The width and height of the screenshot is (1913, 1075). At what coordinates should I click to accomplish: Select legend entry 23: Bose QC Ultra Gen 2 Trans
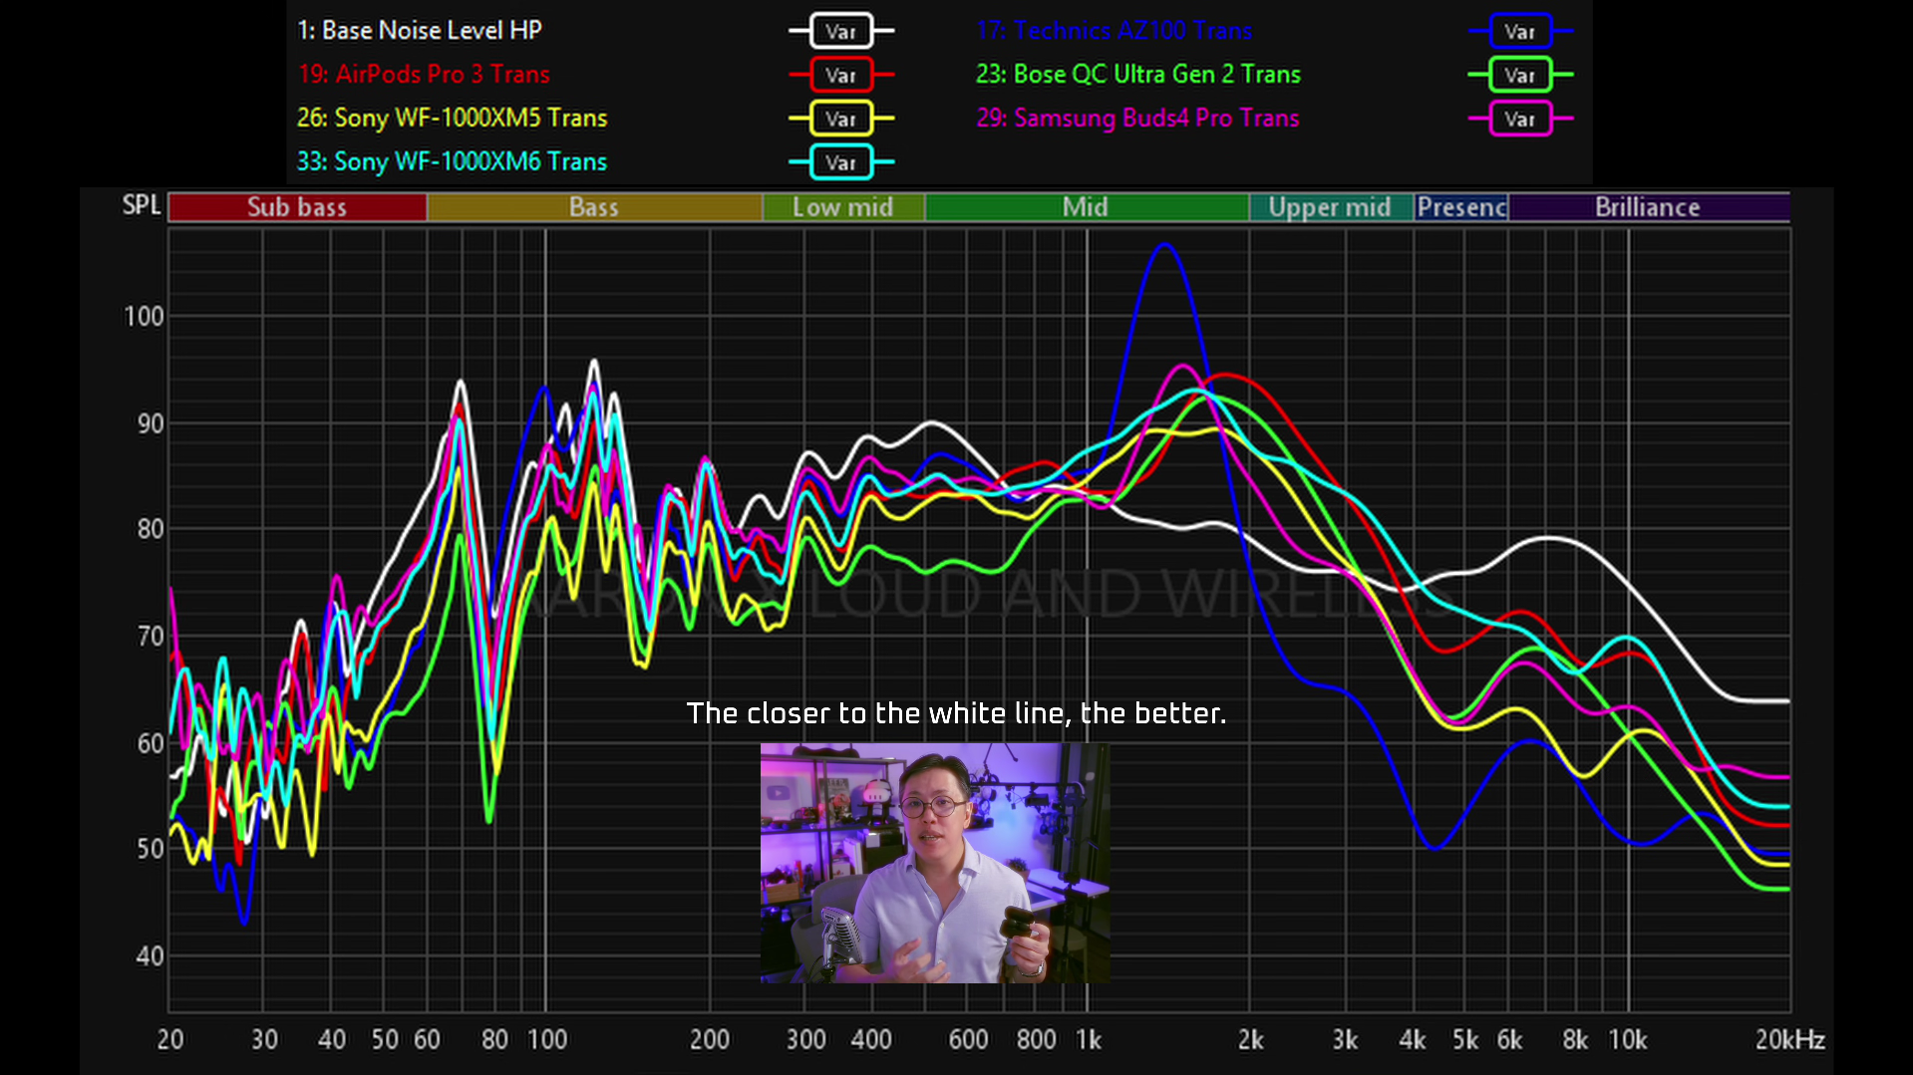[x=1138, y=74]
